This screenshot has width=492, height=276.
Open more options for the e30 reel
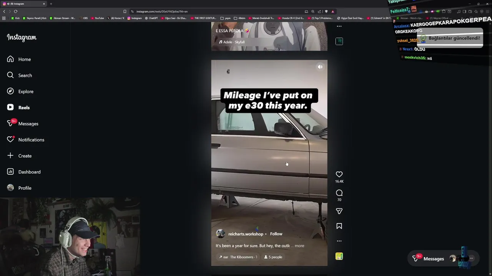coord(339,241)
